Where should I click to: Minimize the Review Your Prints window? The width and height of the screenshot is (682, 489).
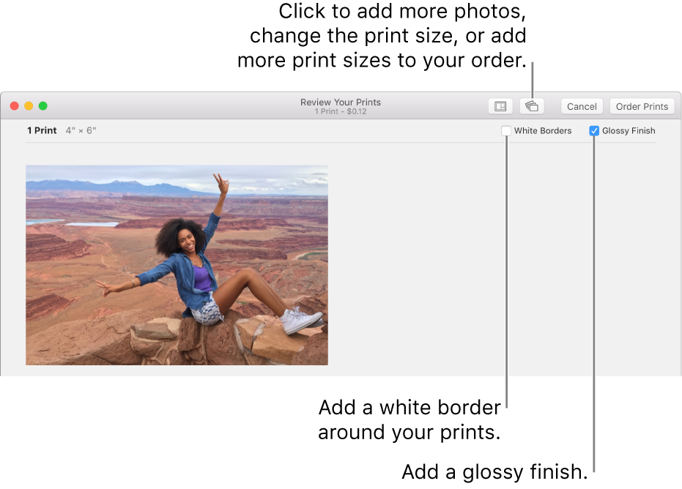tap(29, 105)
